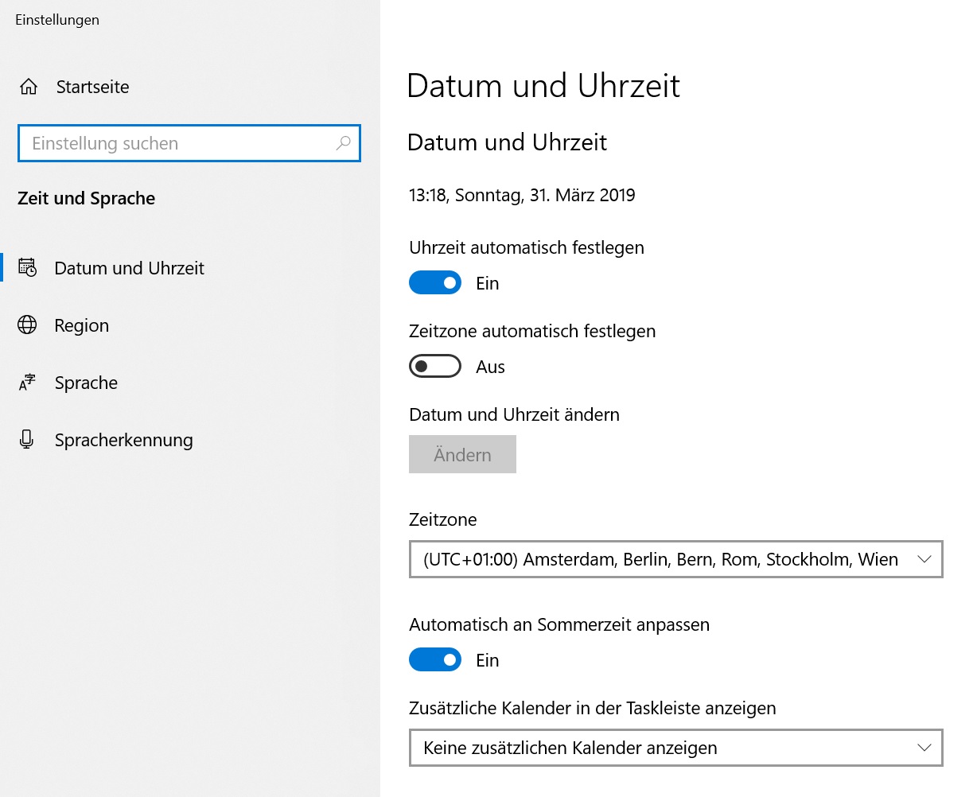The height and width of the screenshot is (797, 977).
Task: Go to the Sprache settings page
Action: (x=86, y=383)
